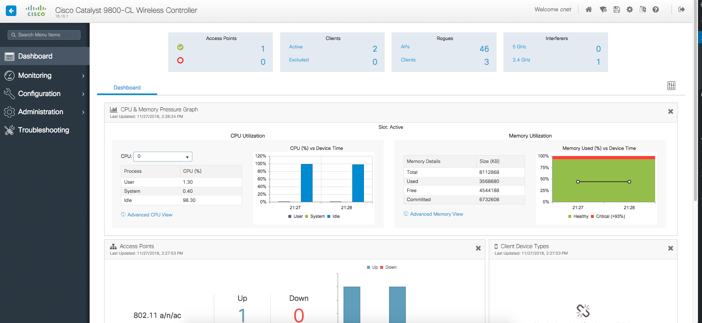Toggle Healthy series in memory chart legend
This screenshot has width=702, height=323.
578,216
